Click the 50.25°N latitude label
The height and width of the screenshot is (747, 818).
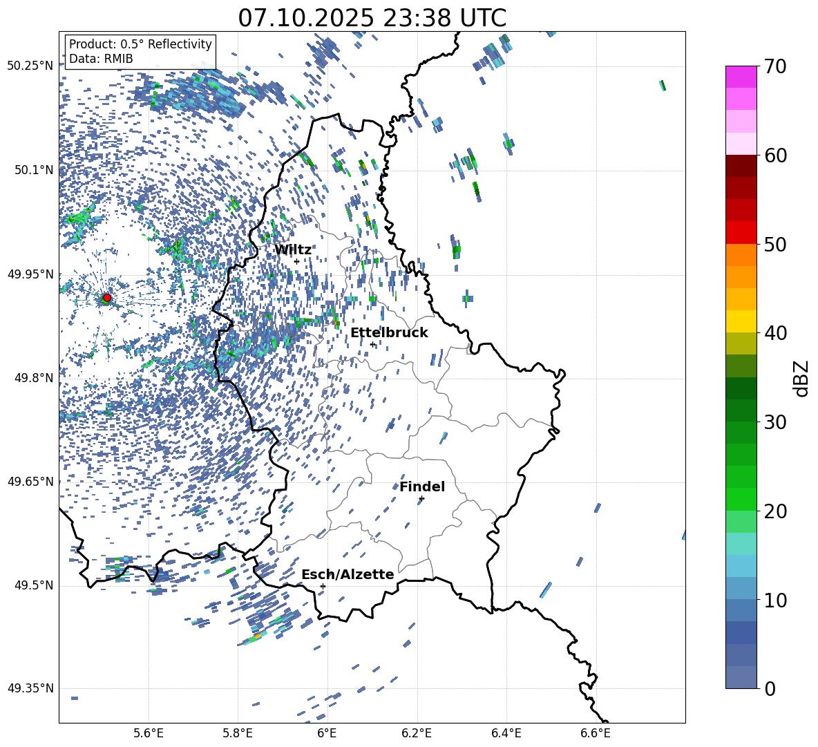[x=30, y=66]
